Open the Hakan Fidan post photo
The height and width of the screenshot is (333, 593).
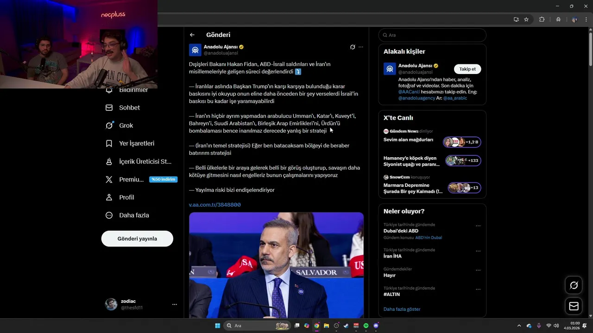[x=276, y=265]
